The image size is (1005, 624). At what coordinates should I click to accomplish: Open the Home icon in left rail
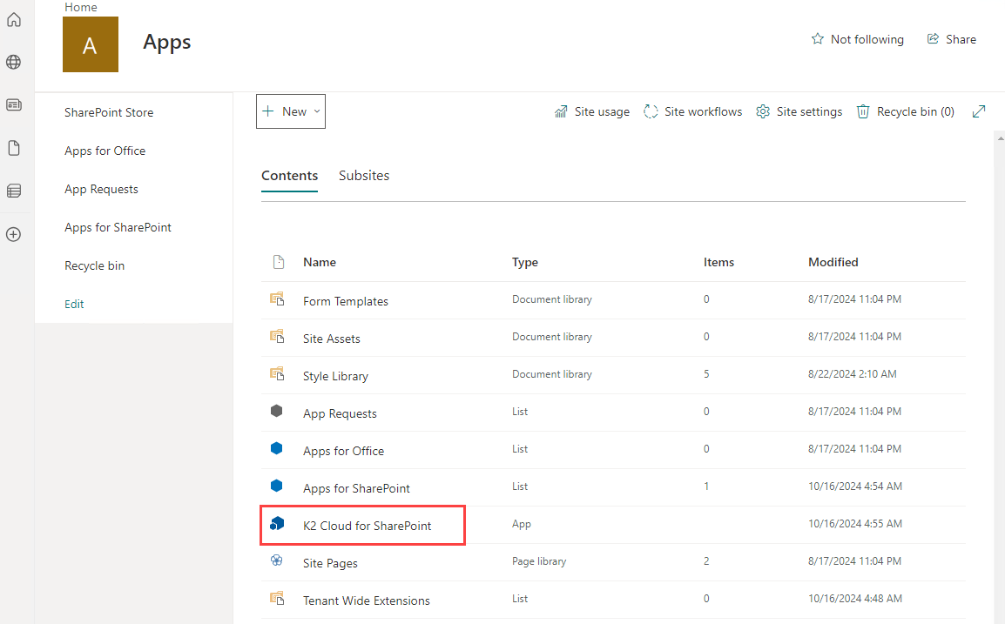(13, 20)
